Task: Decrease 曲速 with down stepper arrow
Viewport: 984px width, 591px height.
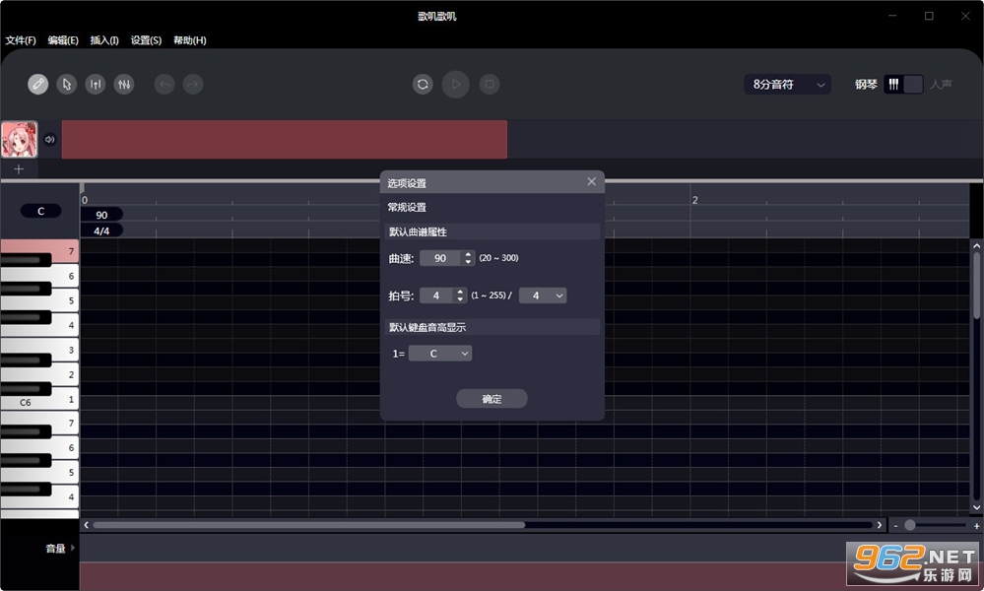Action: (468, 262)
